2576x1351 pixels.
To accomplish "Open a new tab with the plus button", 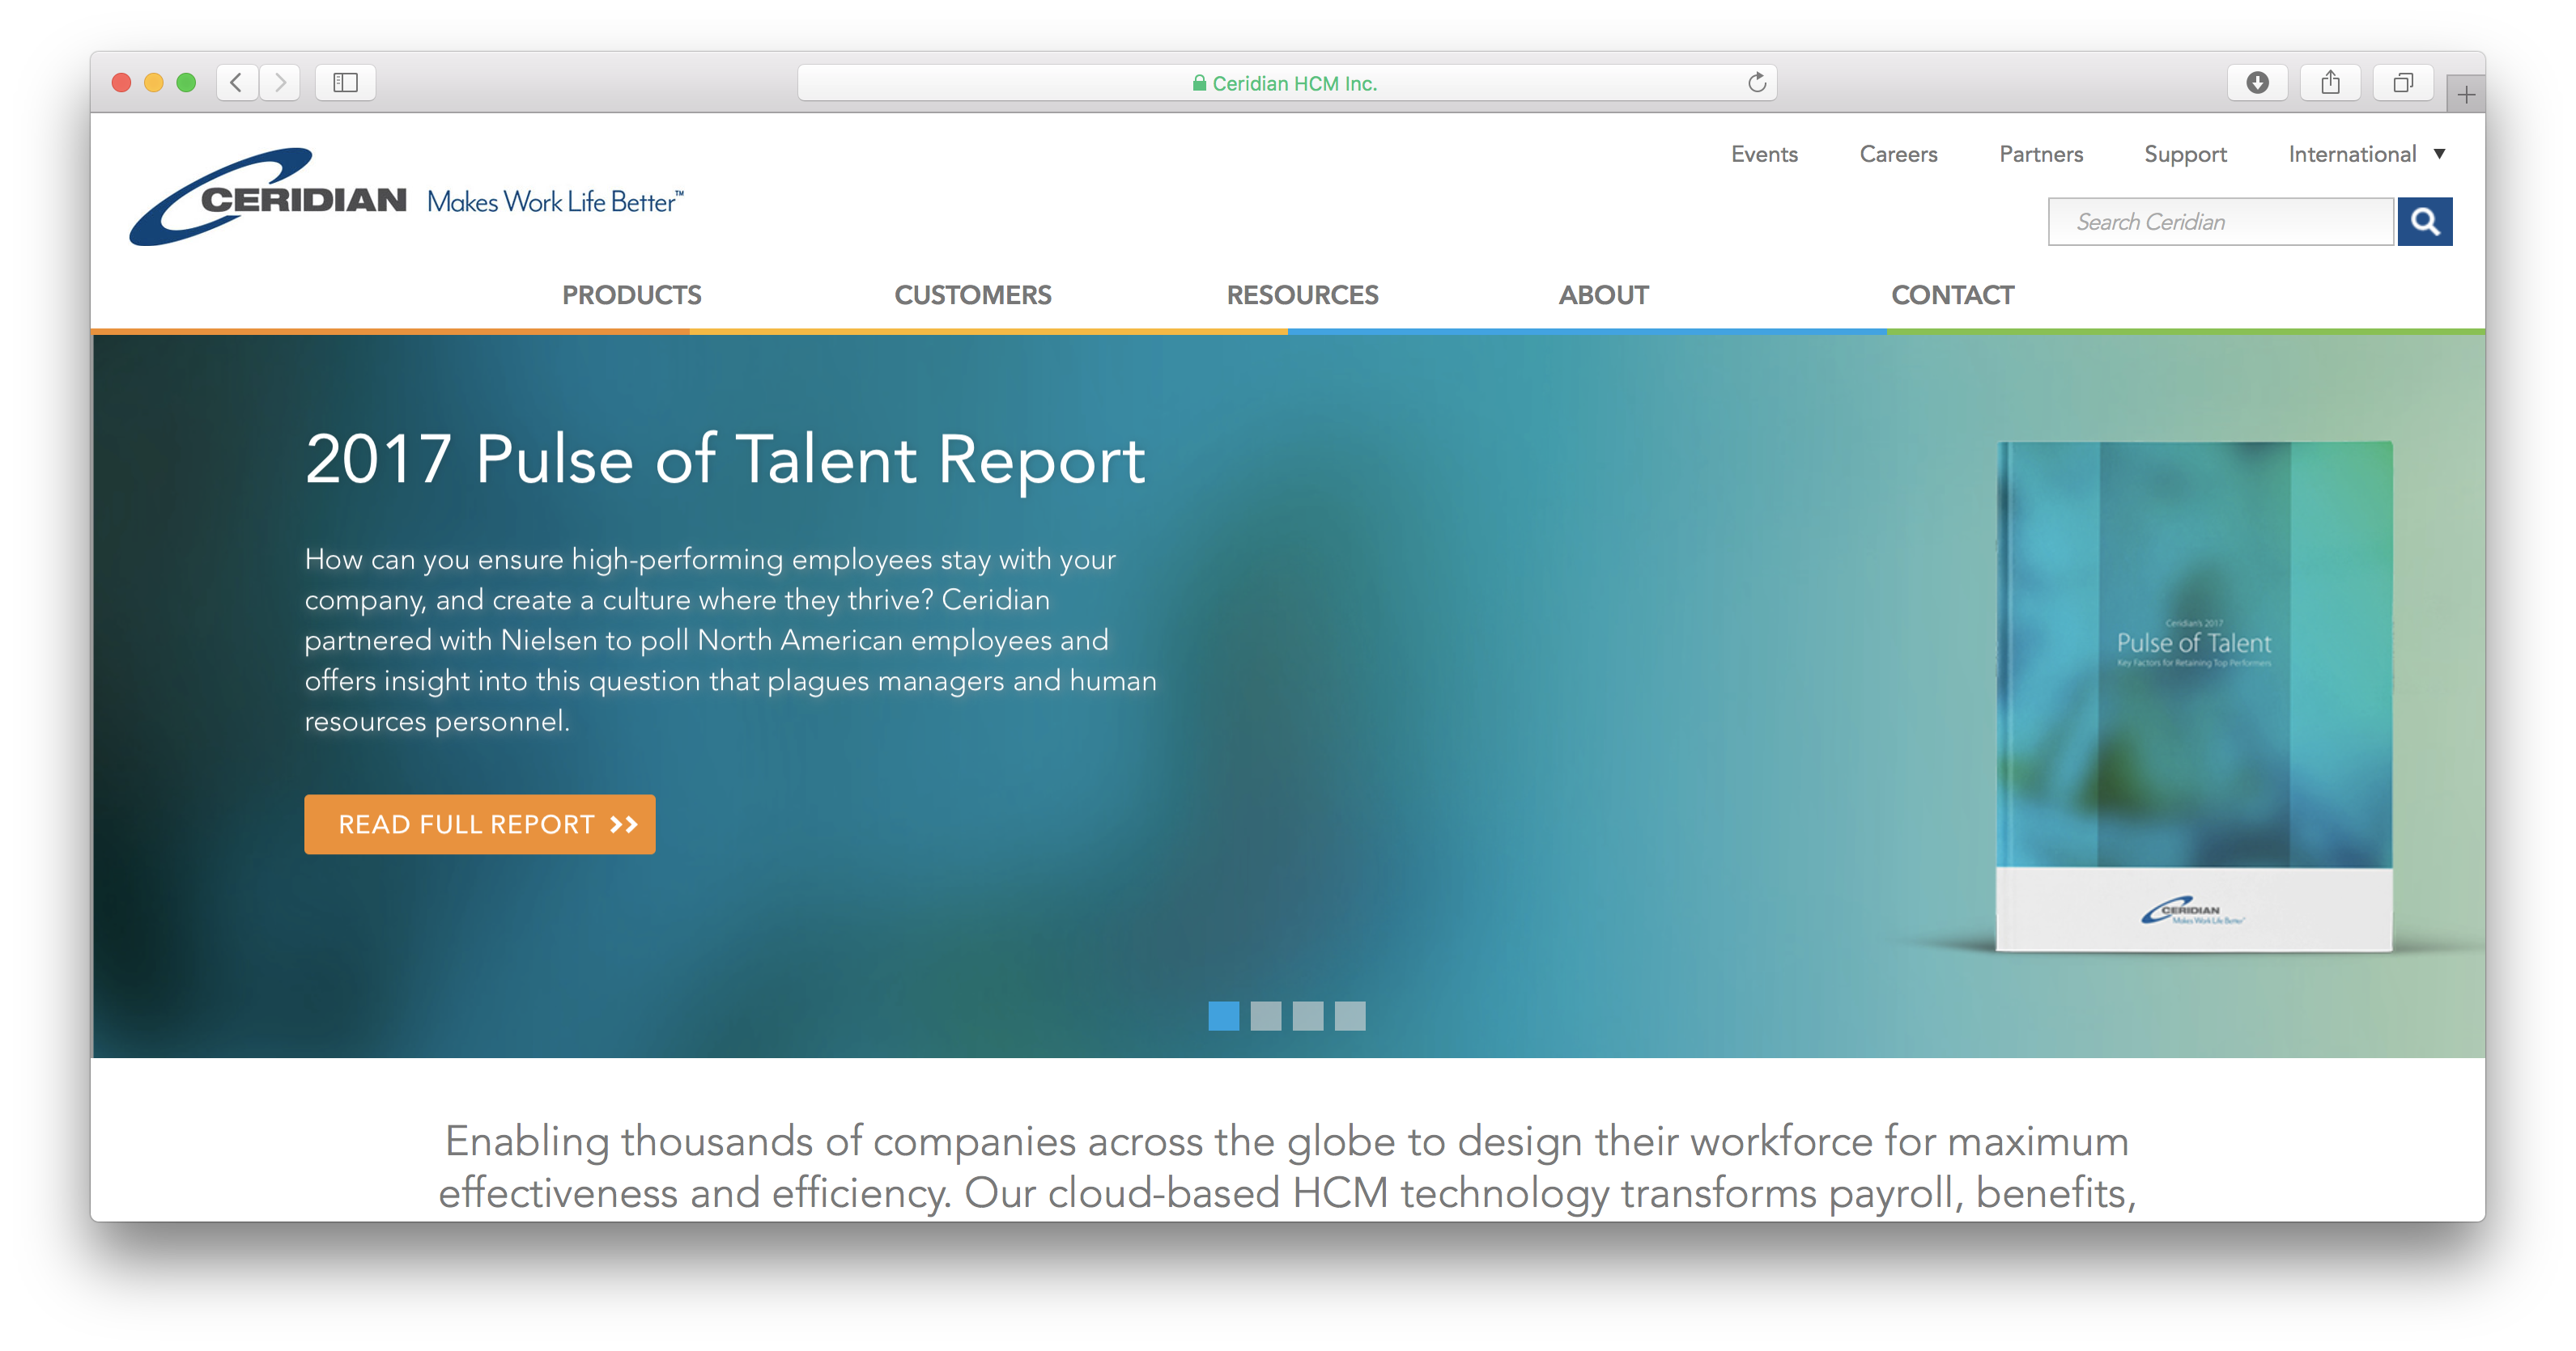I will (x=2466, y=94).
